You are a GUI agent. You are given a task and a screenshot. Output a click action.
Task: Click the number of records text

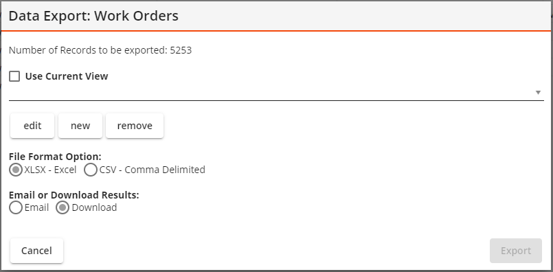coord(100,50)
